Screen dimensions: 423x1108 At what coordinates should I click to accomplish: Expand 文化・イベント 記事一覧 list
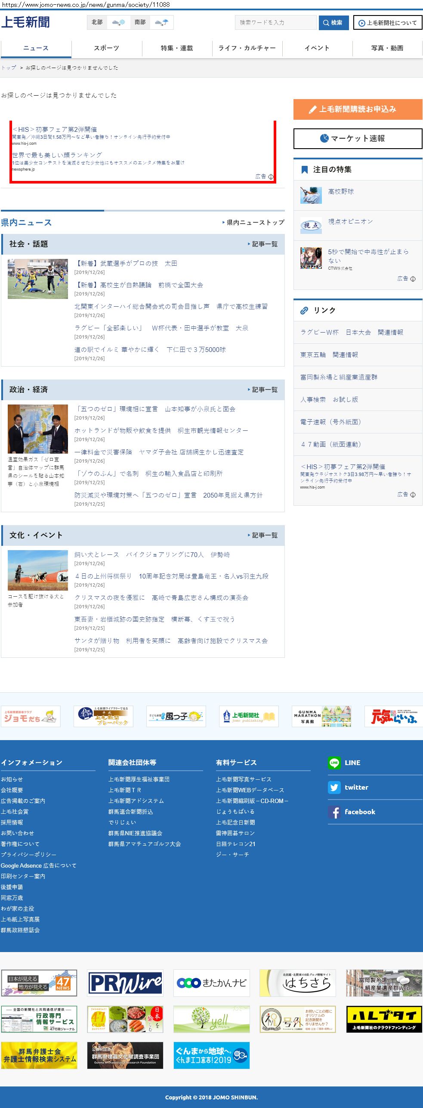(263, 535)
